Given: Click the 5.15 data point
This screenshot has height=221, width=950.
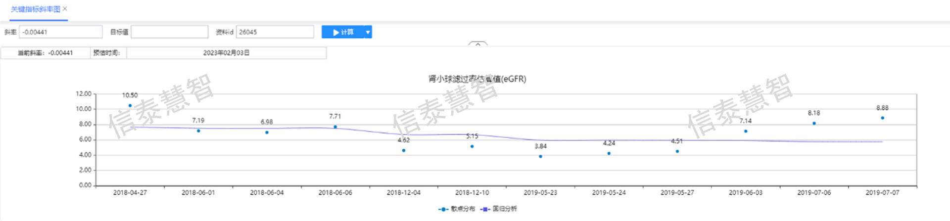Looking at the screenshot, I should pos(472,146).
